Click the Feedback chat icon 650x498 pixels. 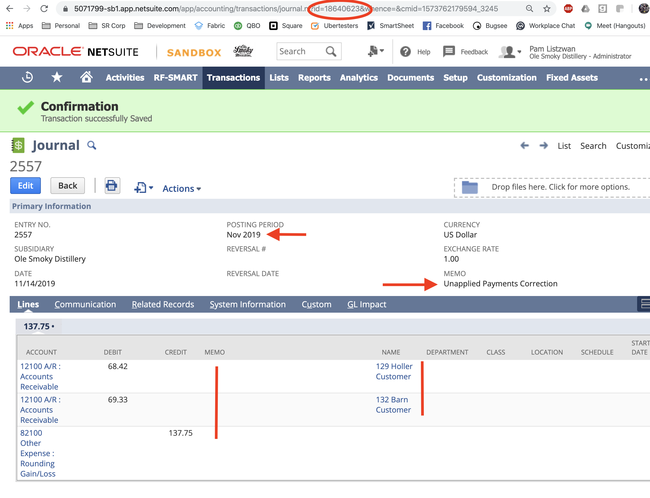449,52
